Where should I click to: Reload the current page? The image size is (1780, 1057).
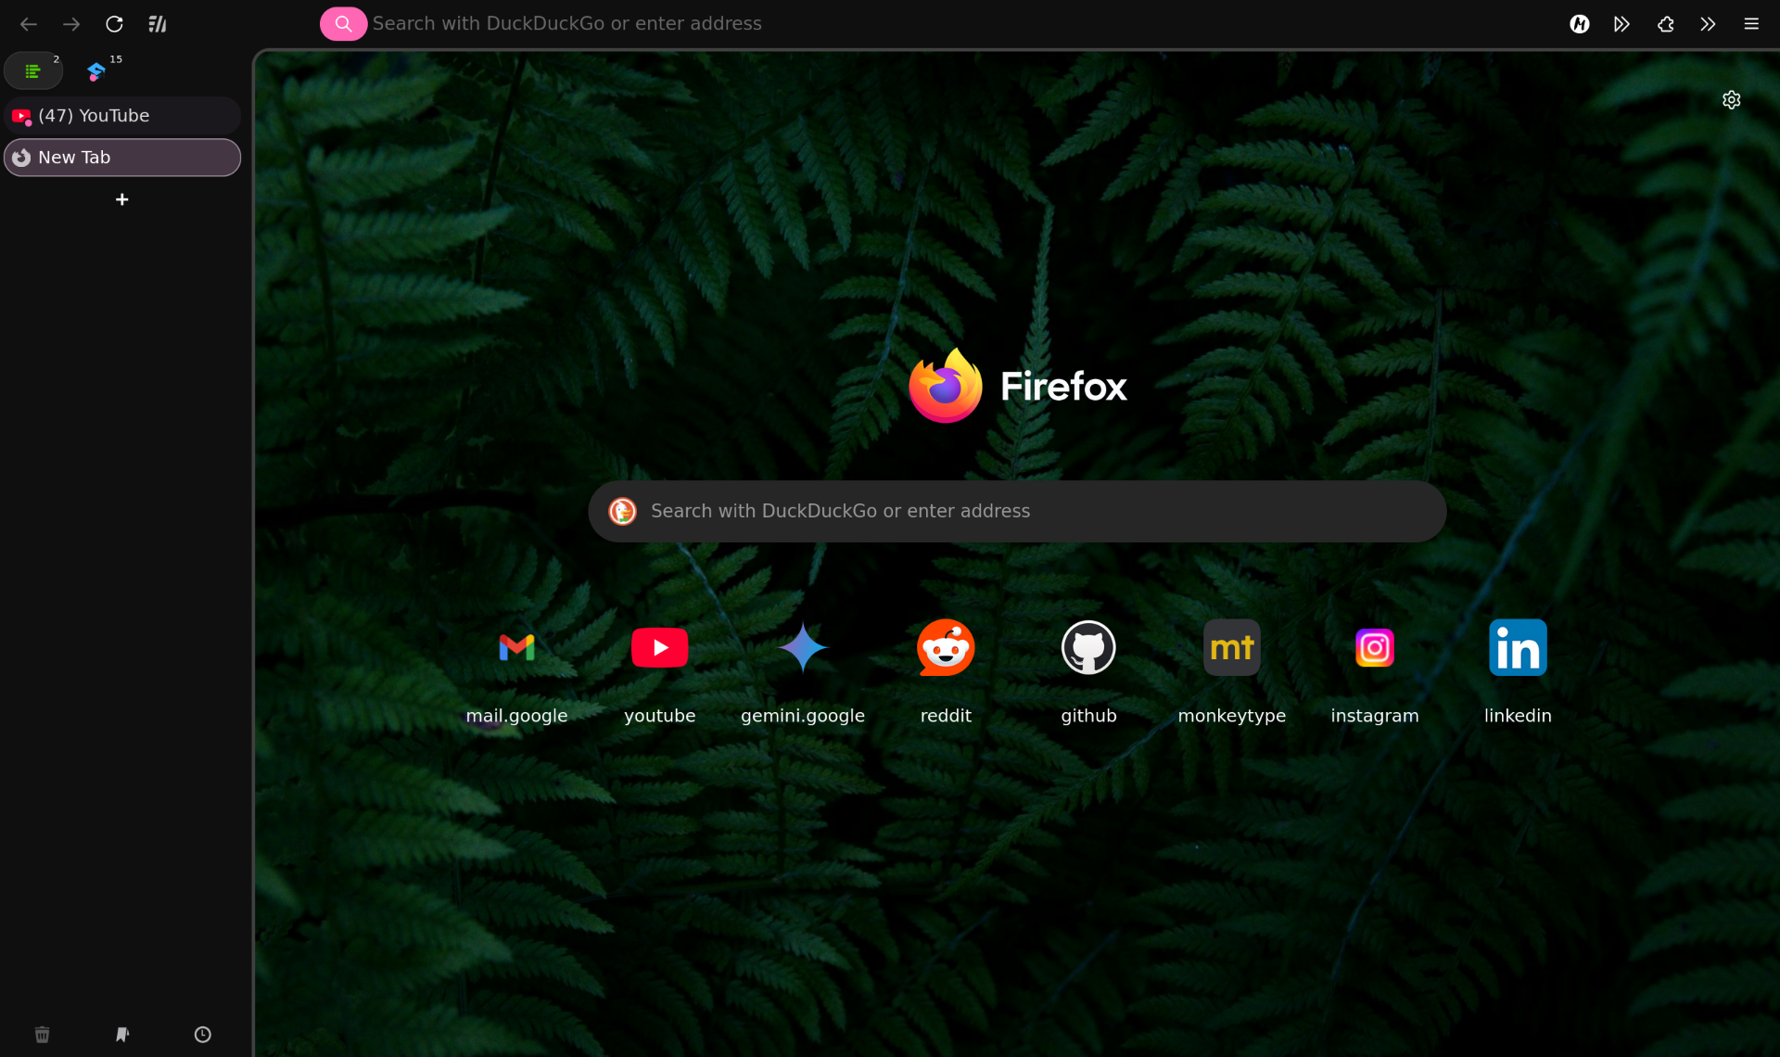(x=114, y=24)
